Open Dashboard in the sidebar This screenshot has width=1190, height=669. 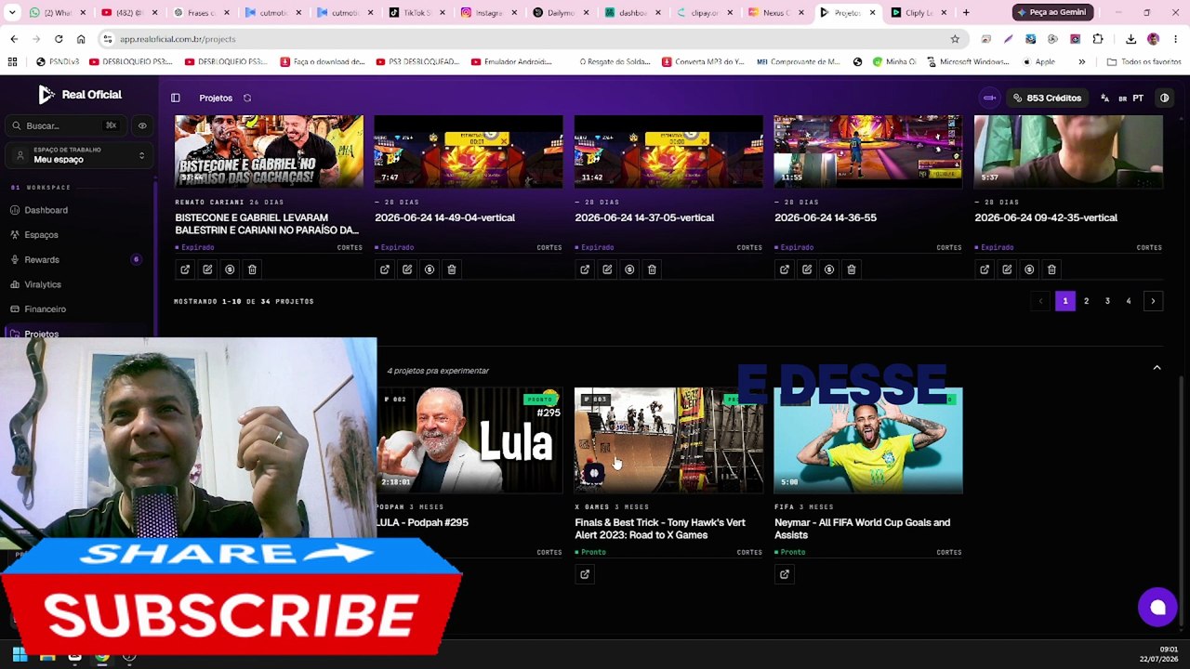[x=46, y=210]
